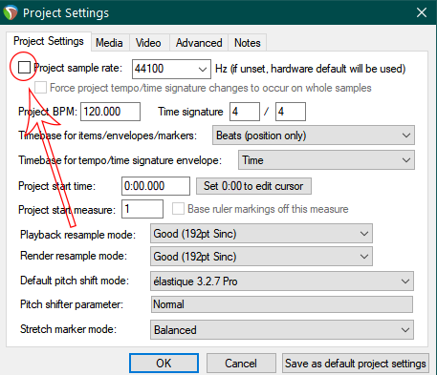Open Default pitch shift mode dropdown
Viewport: 437px width, 375px height.
282,281
